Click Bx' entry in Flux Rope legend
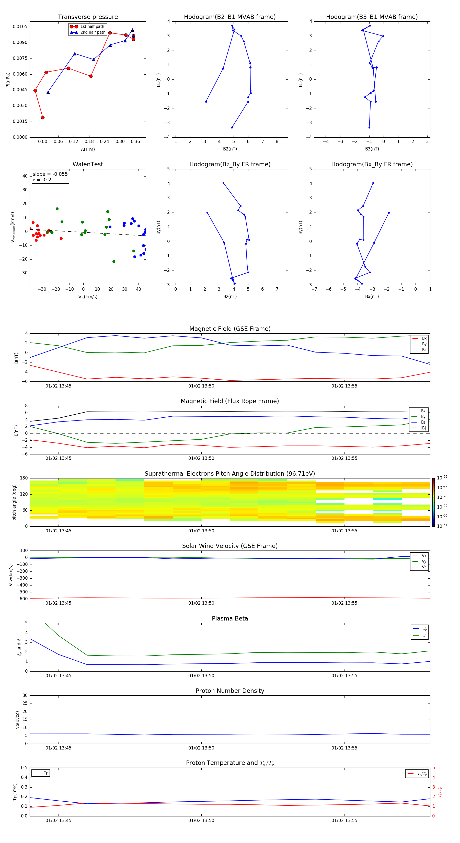 tap(419, 411)
